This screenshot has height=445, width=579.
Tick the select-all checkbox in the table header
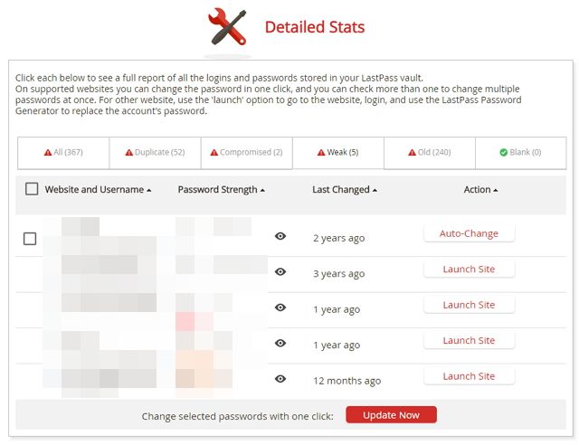[x=32, y=189]
